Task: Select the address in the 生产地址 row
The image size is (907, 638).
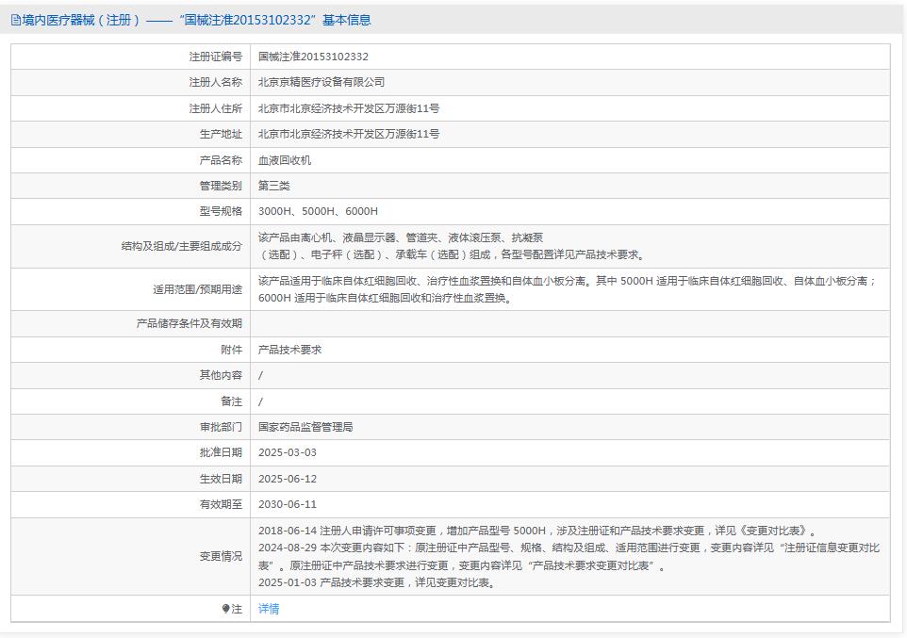Action: pyautogui.click(x=349, y=134)
